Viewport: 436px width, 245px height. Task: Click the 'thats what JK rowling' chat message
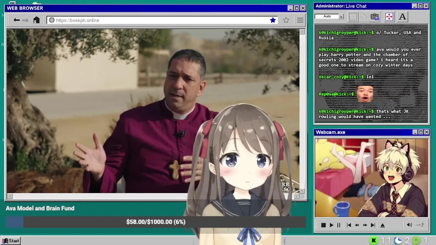[363, 114]
